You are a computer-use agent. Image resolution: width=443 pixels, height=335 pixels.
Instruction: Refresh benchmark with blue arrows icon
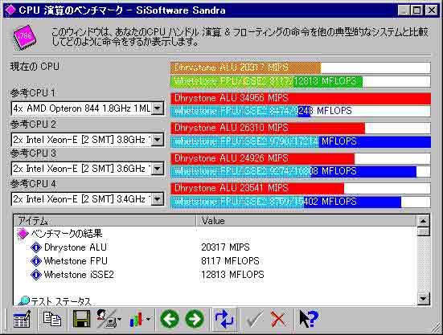tap(224, 319)
